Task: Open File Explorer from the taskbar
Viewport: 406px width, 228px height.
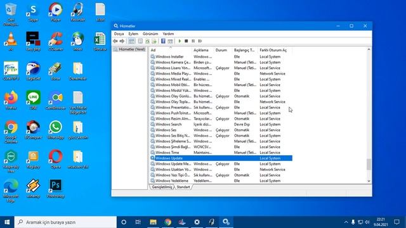Action: pyautogui.click(x=154, y=222)
